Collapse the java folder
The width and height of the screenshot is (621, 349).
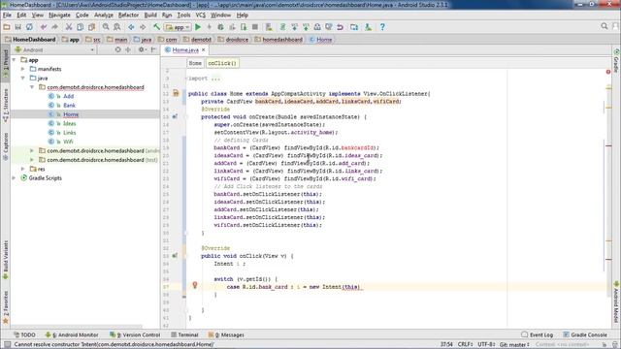click(x=23, y=78)
